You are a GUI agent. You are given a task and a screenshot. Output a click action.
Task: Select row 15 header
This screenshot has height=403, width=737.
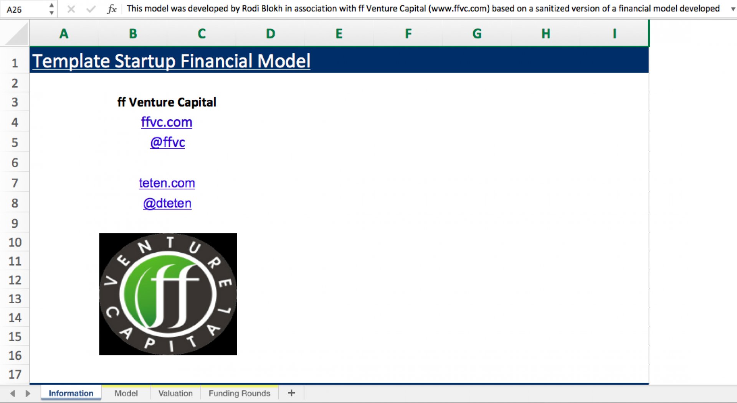pyautogui.click(x=15, y=336)
